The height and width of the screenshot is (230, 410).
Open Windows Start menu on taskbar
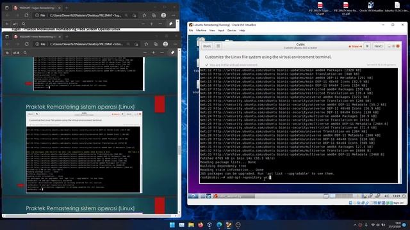click(x=172, y=225)
